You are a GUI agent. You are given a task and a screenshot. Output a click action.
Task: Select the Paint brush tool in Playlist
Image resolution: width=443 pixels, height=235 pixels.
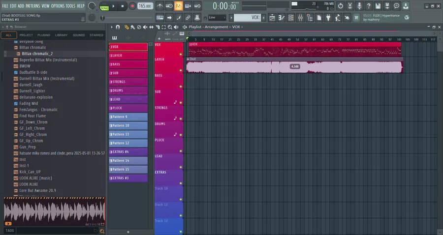coord(133,27)
